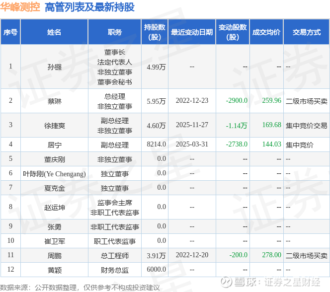This screenshot has width=330, height=292.
Task: Click the date 2022-12-23
Action: pos(192,100)
